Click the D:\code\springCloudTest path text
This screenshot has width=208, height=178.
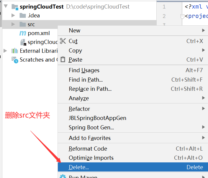pyautogui.click(x=98, y=7)
